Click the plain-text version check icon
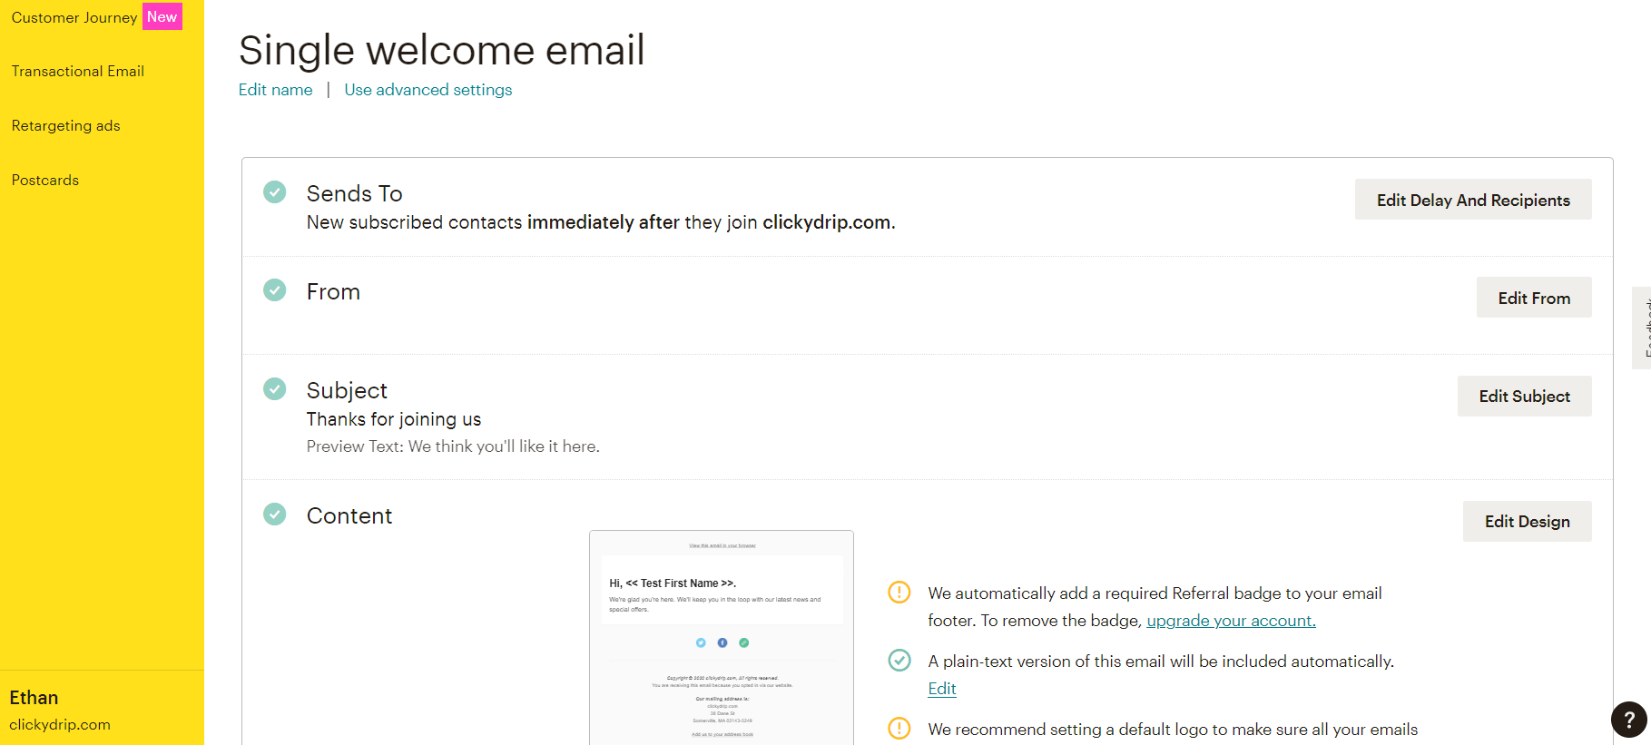The height and width of the screenshot is (745, 1651). coord(899,661)
